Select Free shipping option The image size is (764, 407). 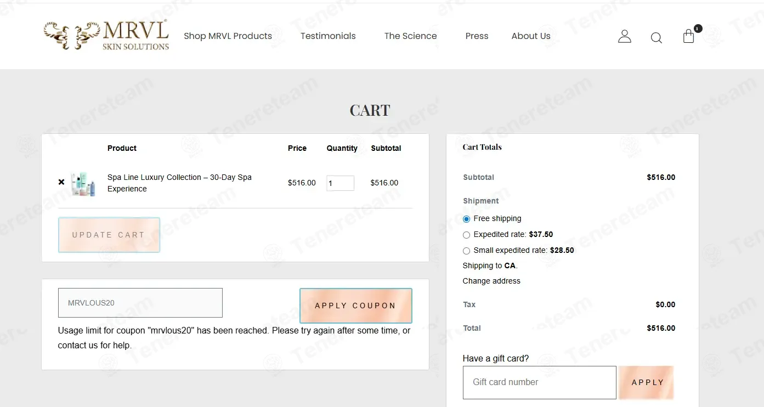[466, 219]
